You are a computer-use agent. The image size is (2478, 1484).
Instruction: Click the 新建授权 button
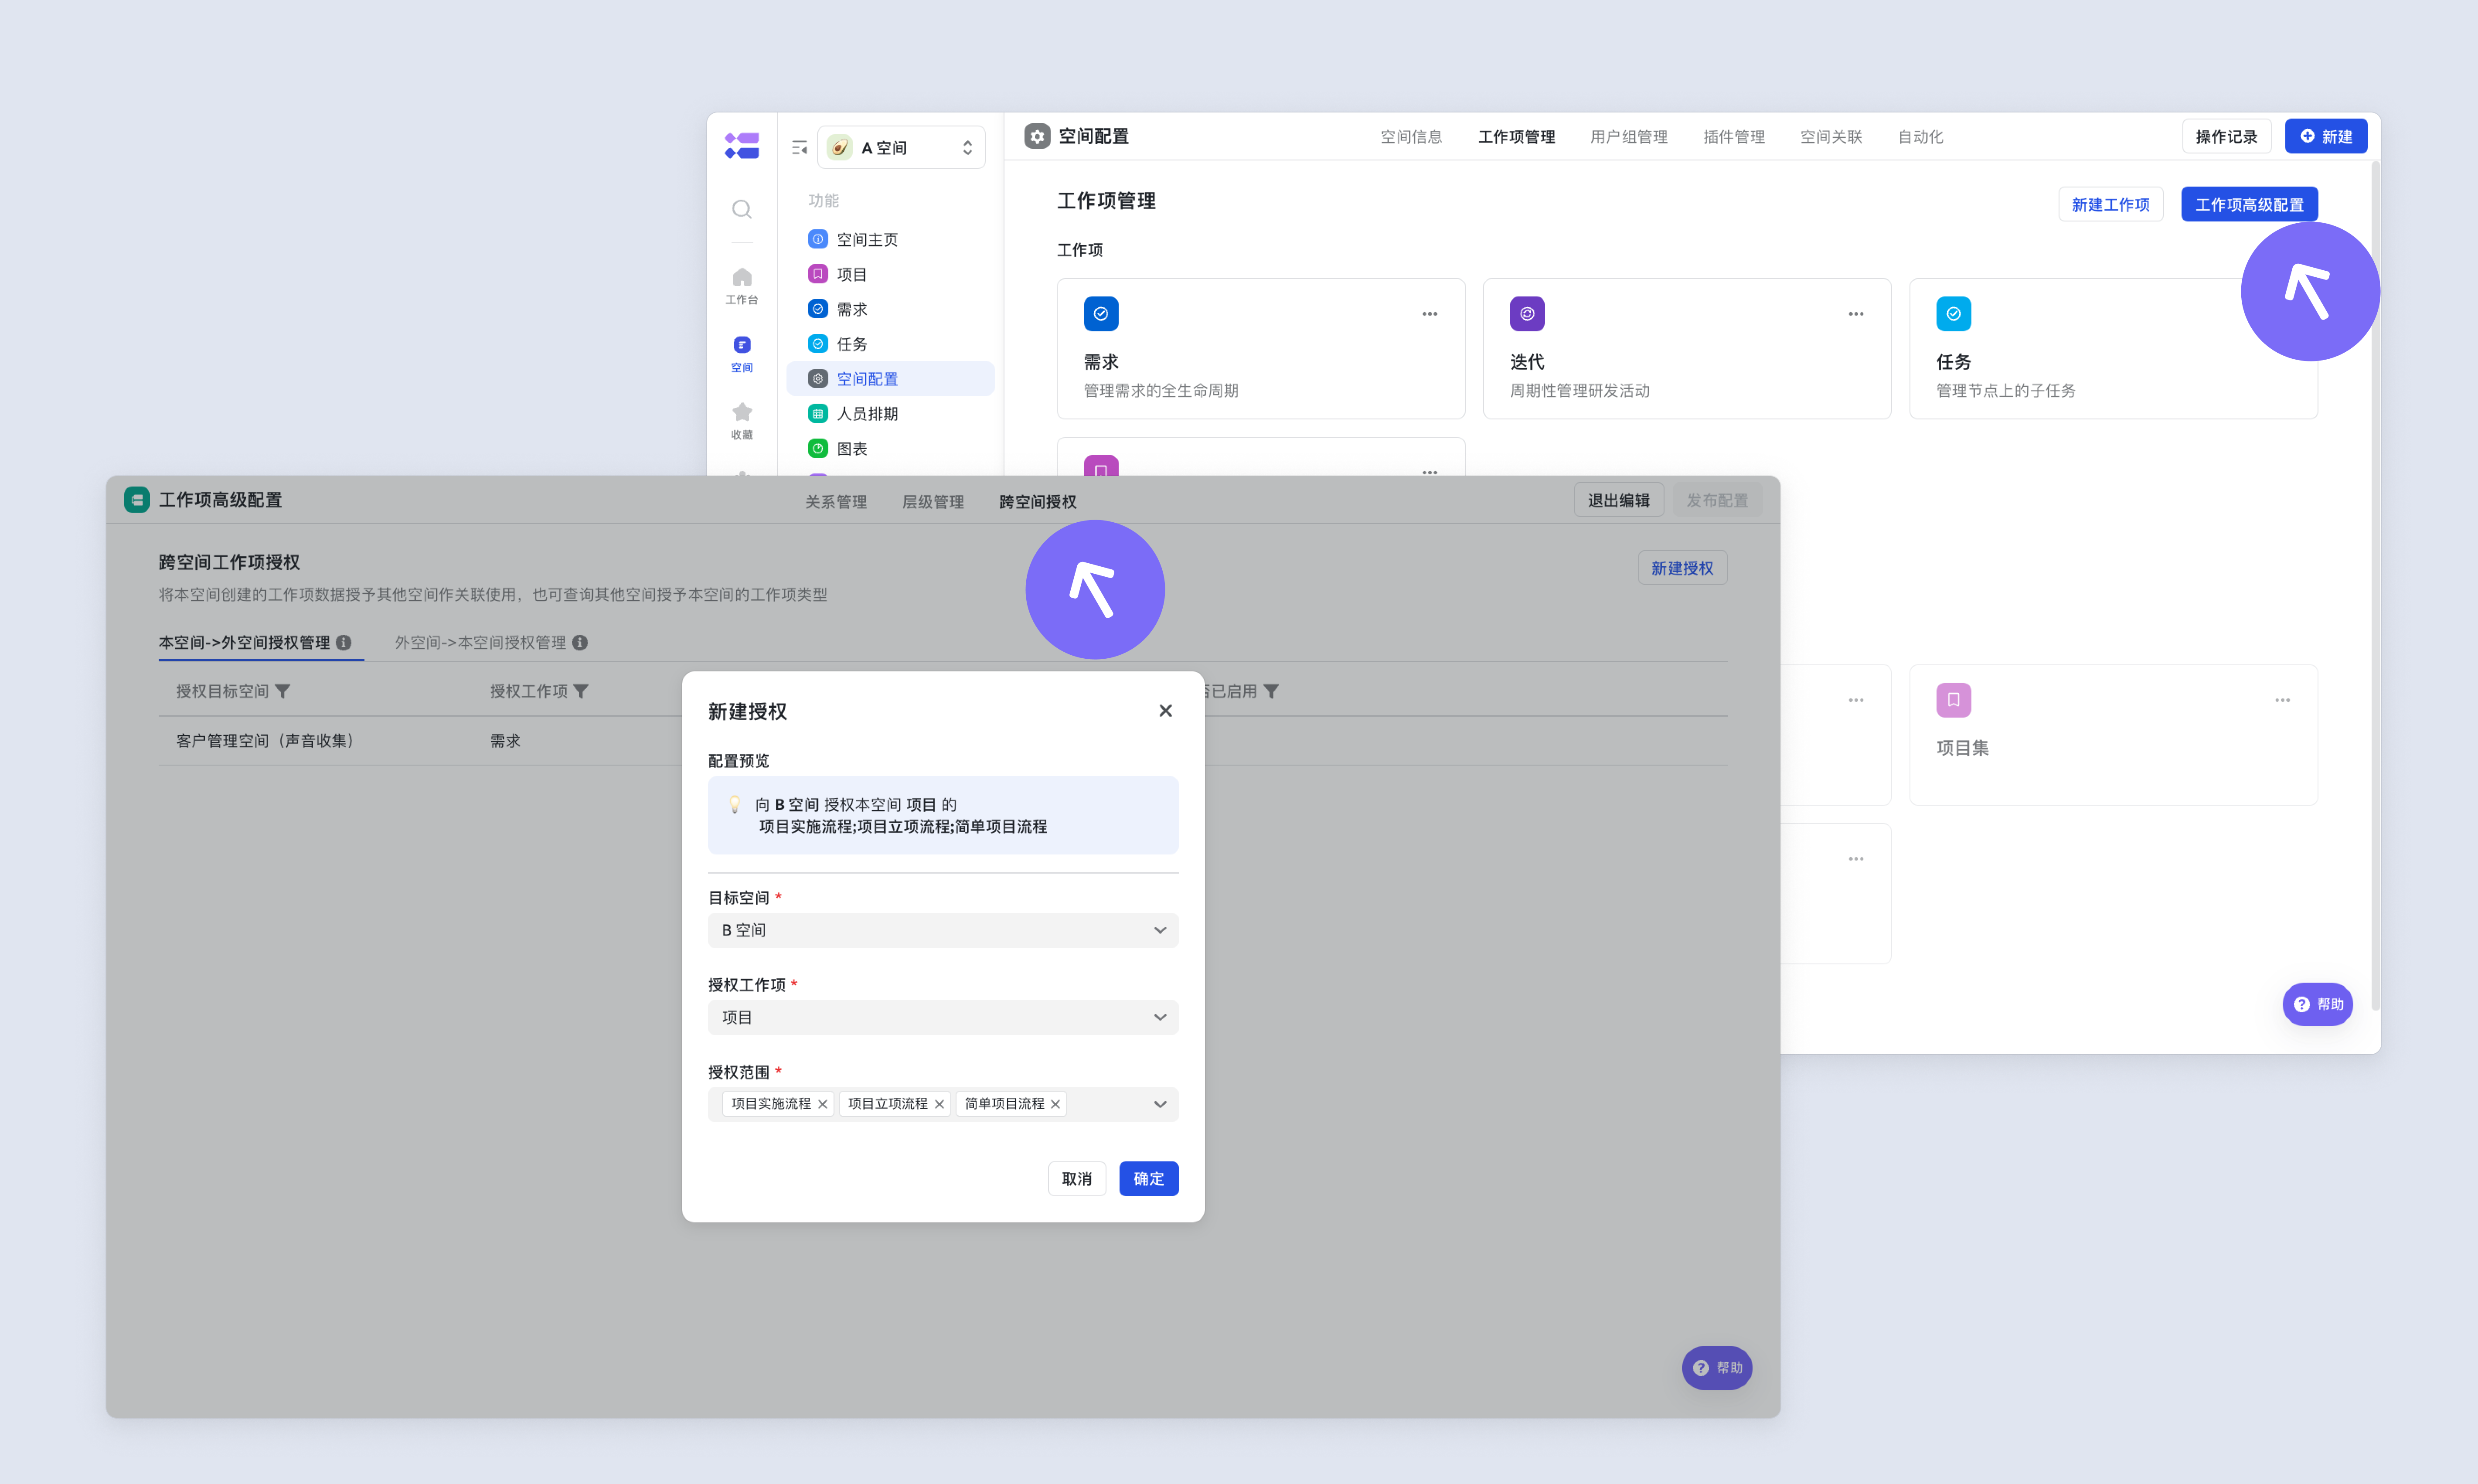tap(1682, 568)
